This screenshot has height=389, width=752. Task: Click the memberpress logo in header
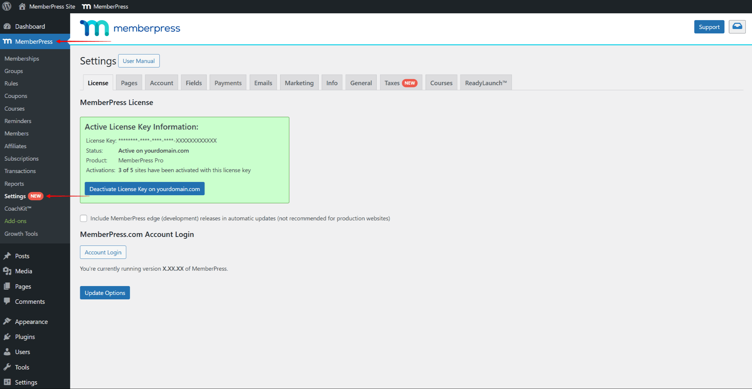pyautogui.click(x=130, y=28)
